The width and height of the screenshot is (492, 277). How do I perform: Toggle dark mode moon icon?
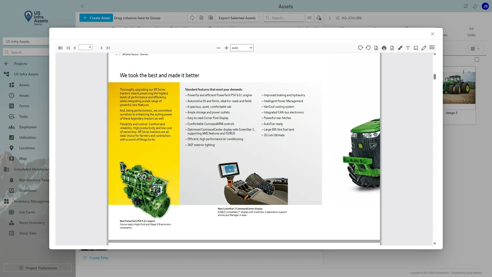tap(475, 6)
